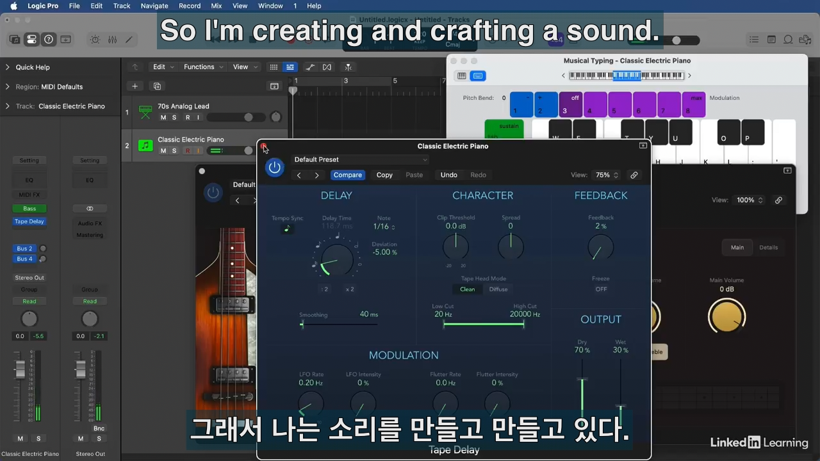The width and height of the screenshot is (820, 461).
Task: Open the File menu in menu bar
Action: click(74, 6)
